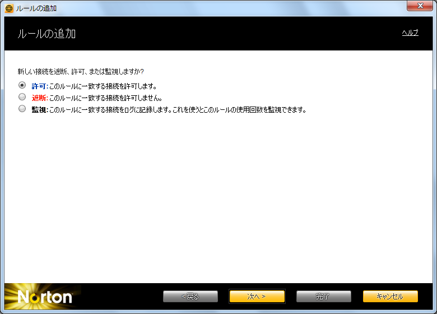Screen dimensions: 437x314
Task: Open the ヘルプ link
Action: coord(410,33)
